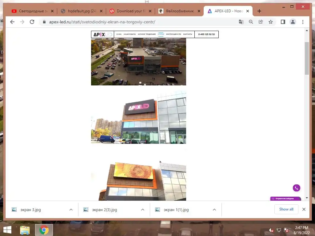Open File Explorer from the taskbar

click(25, 230)
